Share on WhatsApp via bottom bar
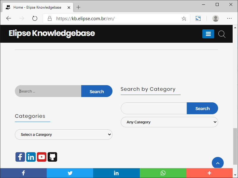The image size is (238, 178). [x=163, y=173]
